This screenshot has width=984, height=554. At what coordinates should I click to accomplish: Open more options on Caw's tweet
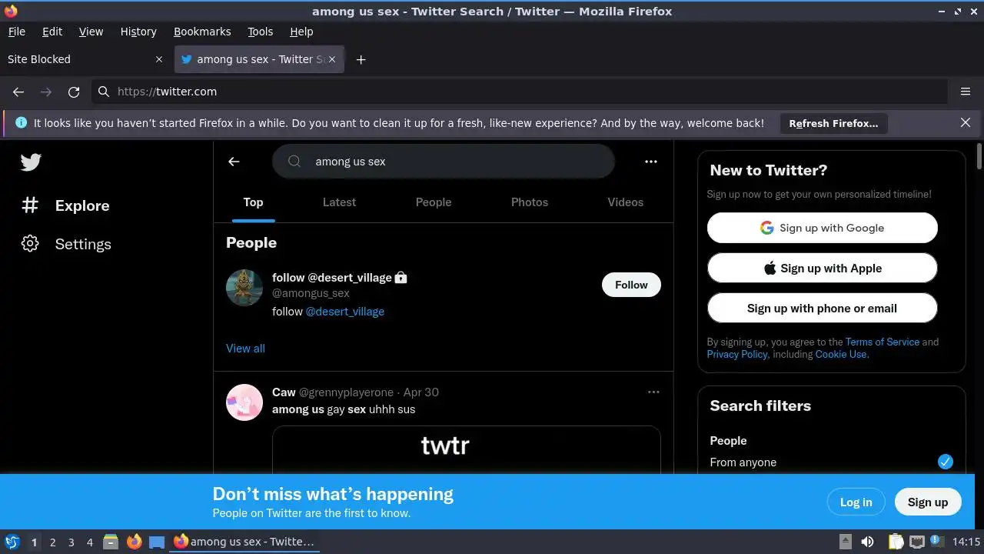pos(653,392)
